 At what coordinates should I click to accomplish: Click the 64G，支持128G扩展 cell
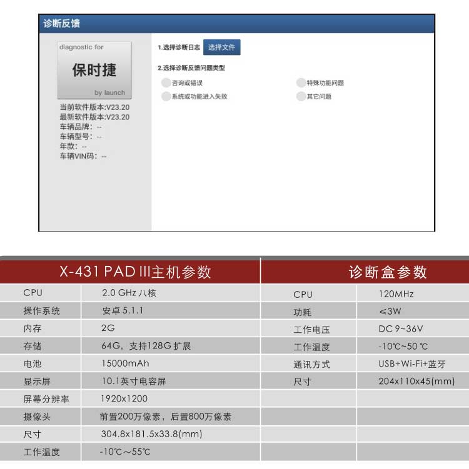click(146, 346)
